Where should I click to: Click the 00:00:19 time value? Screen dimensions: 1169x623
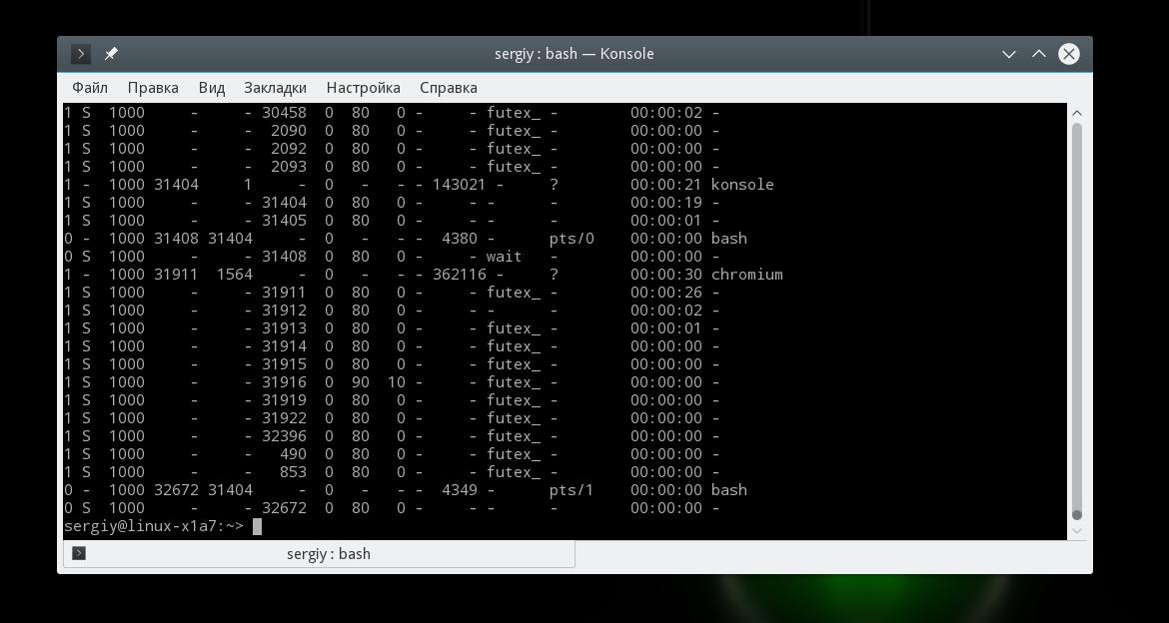pyautogui.click(x=666, y=203)
